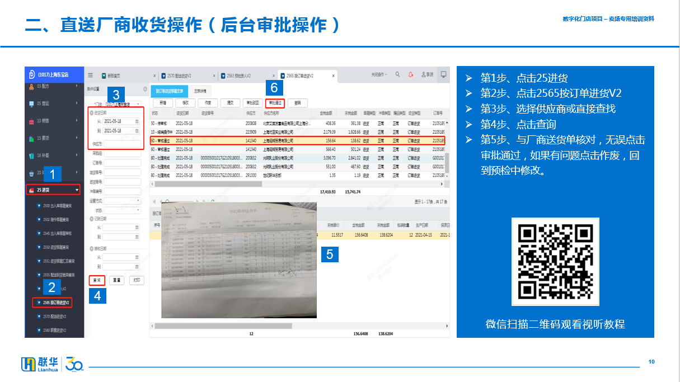
Task: Close the 2570 配送进货V2 tab
Action: point(214,76)
